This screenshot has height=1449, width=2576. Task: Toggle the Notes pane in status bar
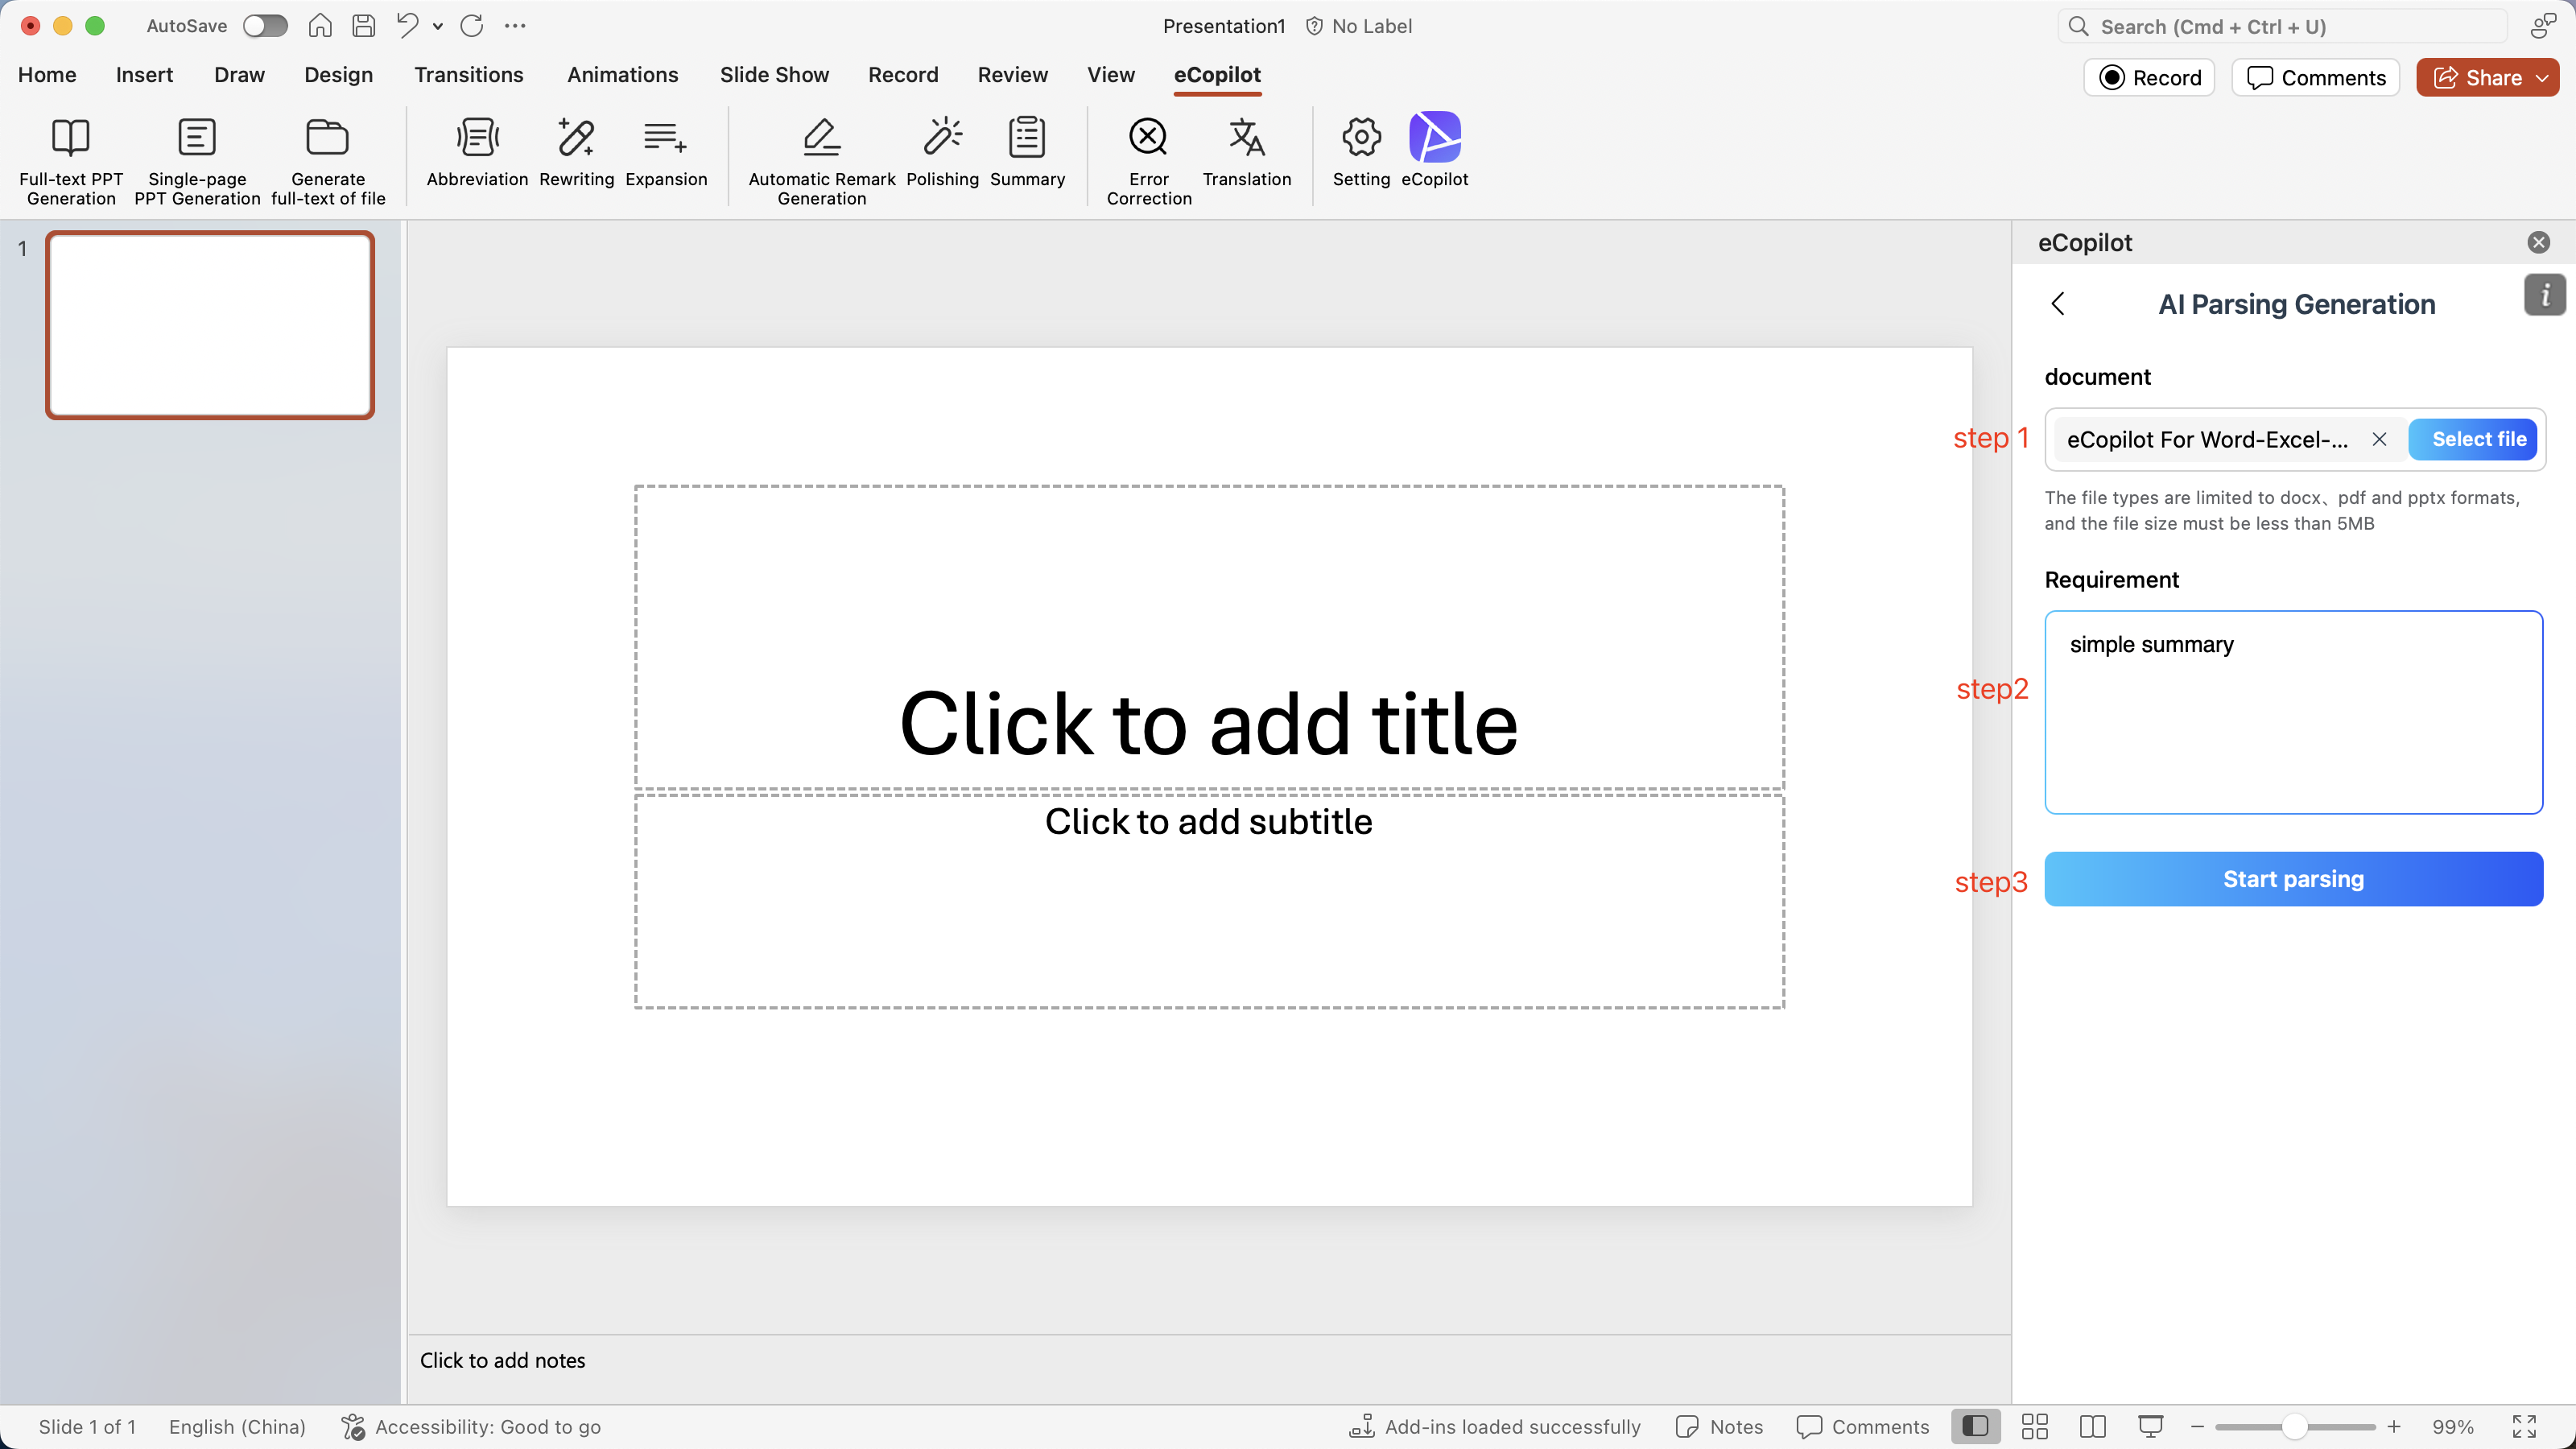(x=1720, y=1427)
